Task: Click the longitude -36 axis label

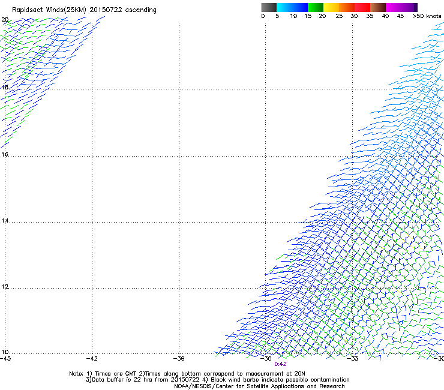Action: [266, 359]
